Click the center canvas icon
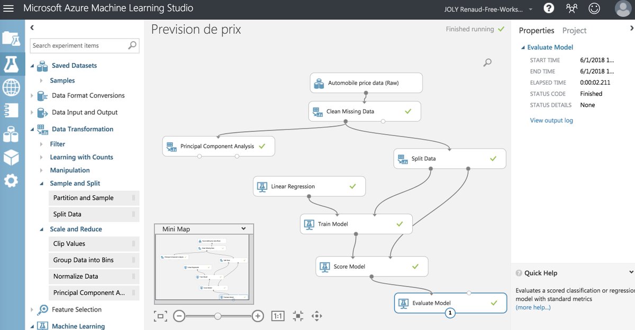 (x=298, y=316)
